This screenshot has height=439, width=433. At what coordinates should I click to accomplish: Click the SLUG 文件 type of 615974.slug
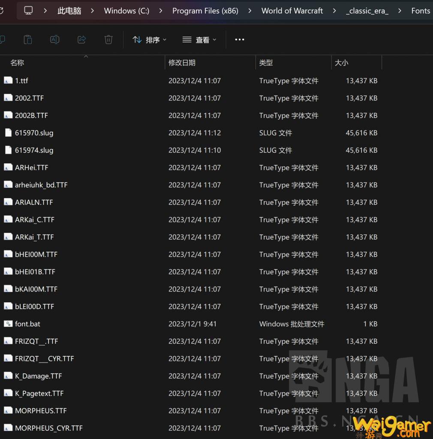pyautogui.click(x=276, y=150)
